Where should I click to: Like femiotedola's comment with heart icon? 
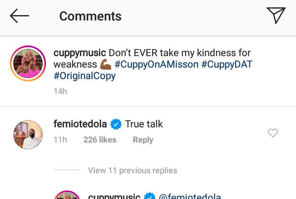tap(273, 133)
